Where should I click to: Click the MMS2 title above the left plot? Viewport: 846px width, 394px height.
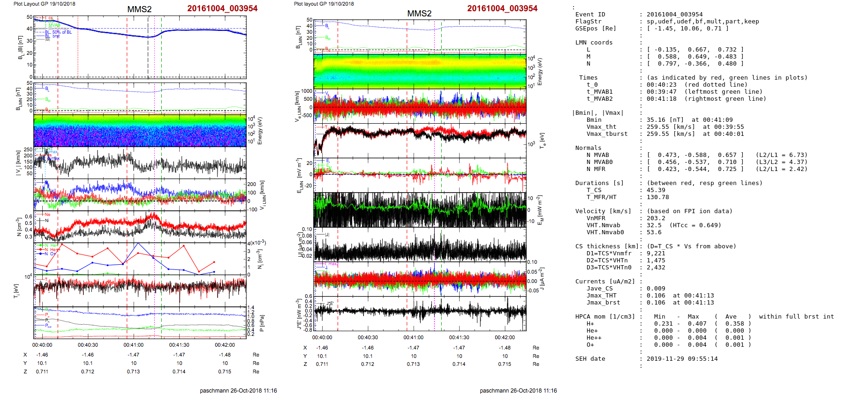(139, 9)
